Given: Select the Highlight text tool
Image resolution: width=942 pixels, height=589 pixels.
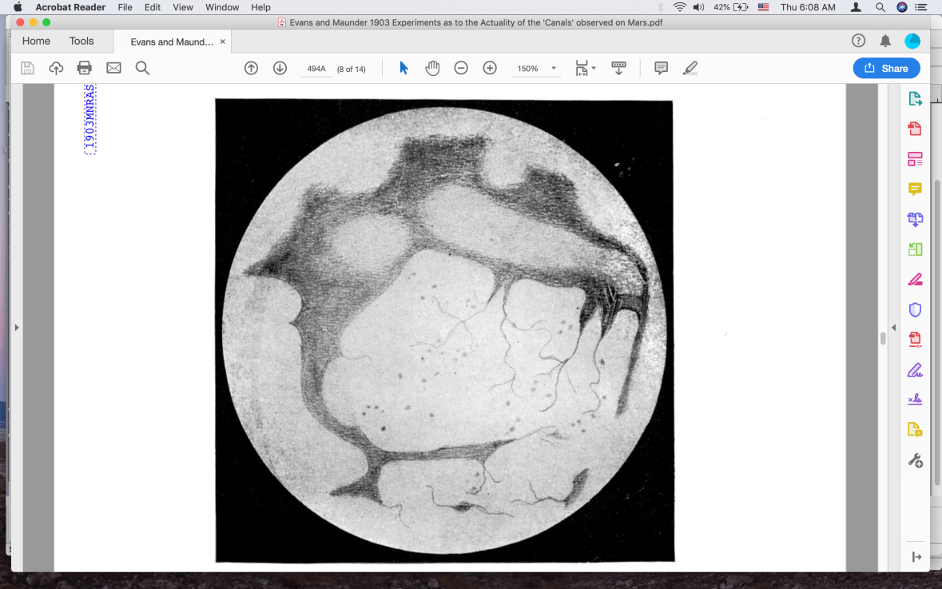Looking at the screenshot, I should click(x=690, y=68).
